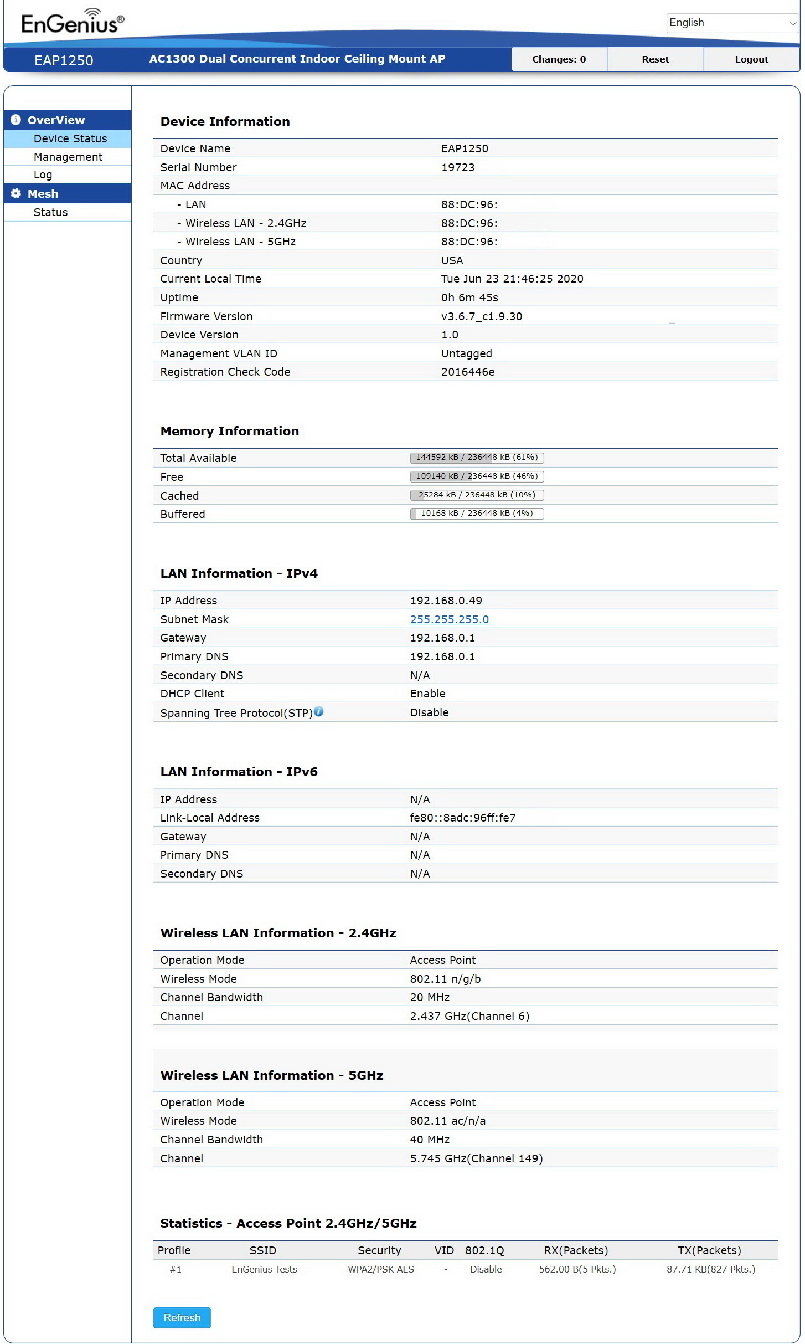Click the Mesh gear icon

16,193
